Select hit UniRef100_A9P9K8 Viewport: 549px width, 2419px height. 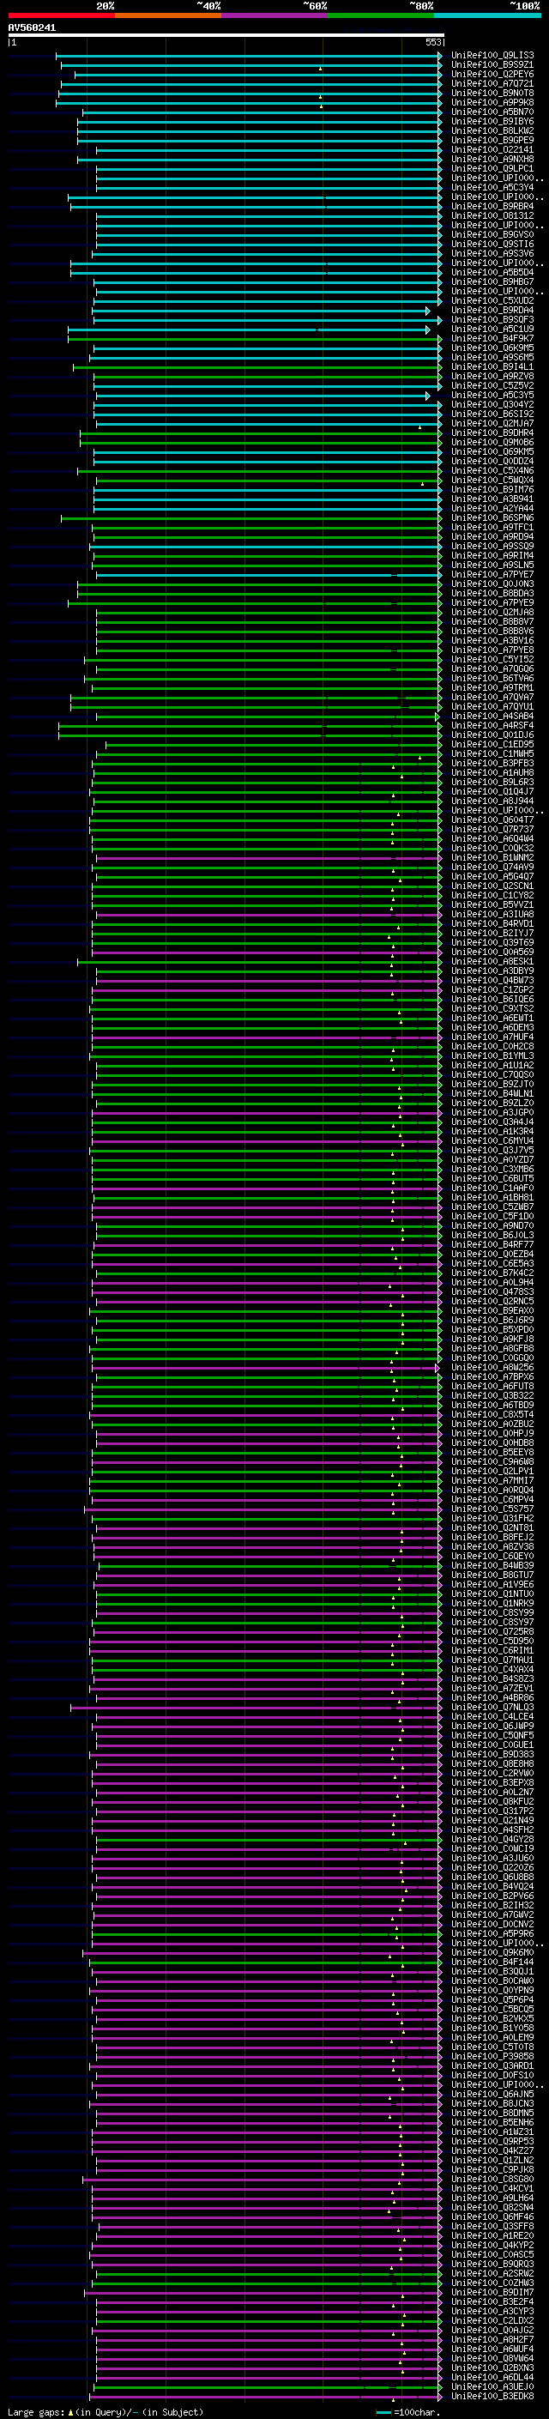pyautogui.click(x=492, y=102)
